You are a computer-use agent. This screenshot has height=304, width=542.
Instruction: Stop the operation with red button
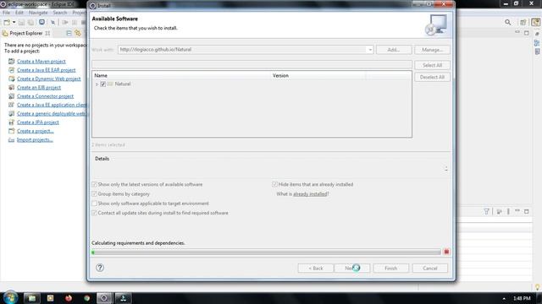pos(446,252)
